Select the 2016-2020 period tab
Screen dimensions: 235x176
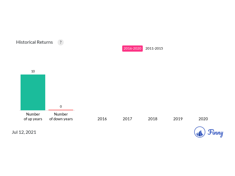(x=132, y=48)
